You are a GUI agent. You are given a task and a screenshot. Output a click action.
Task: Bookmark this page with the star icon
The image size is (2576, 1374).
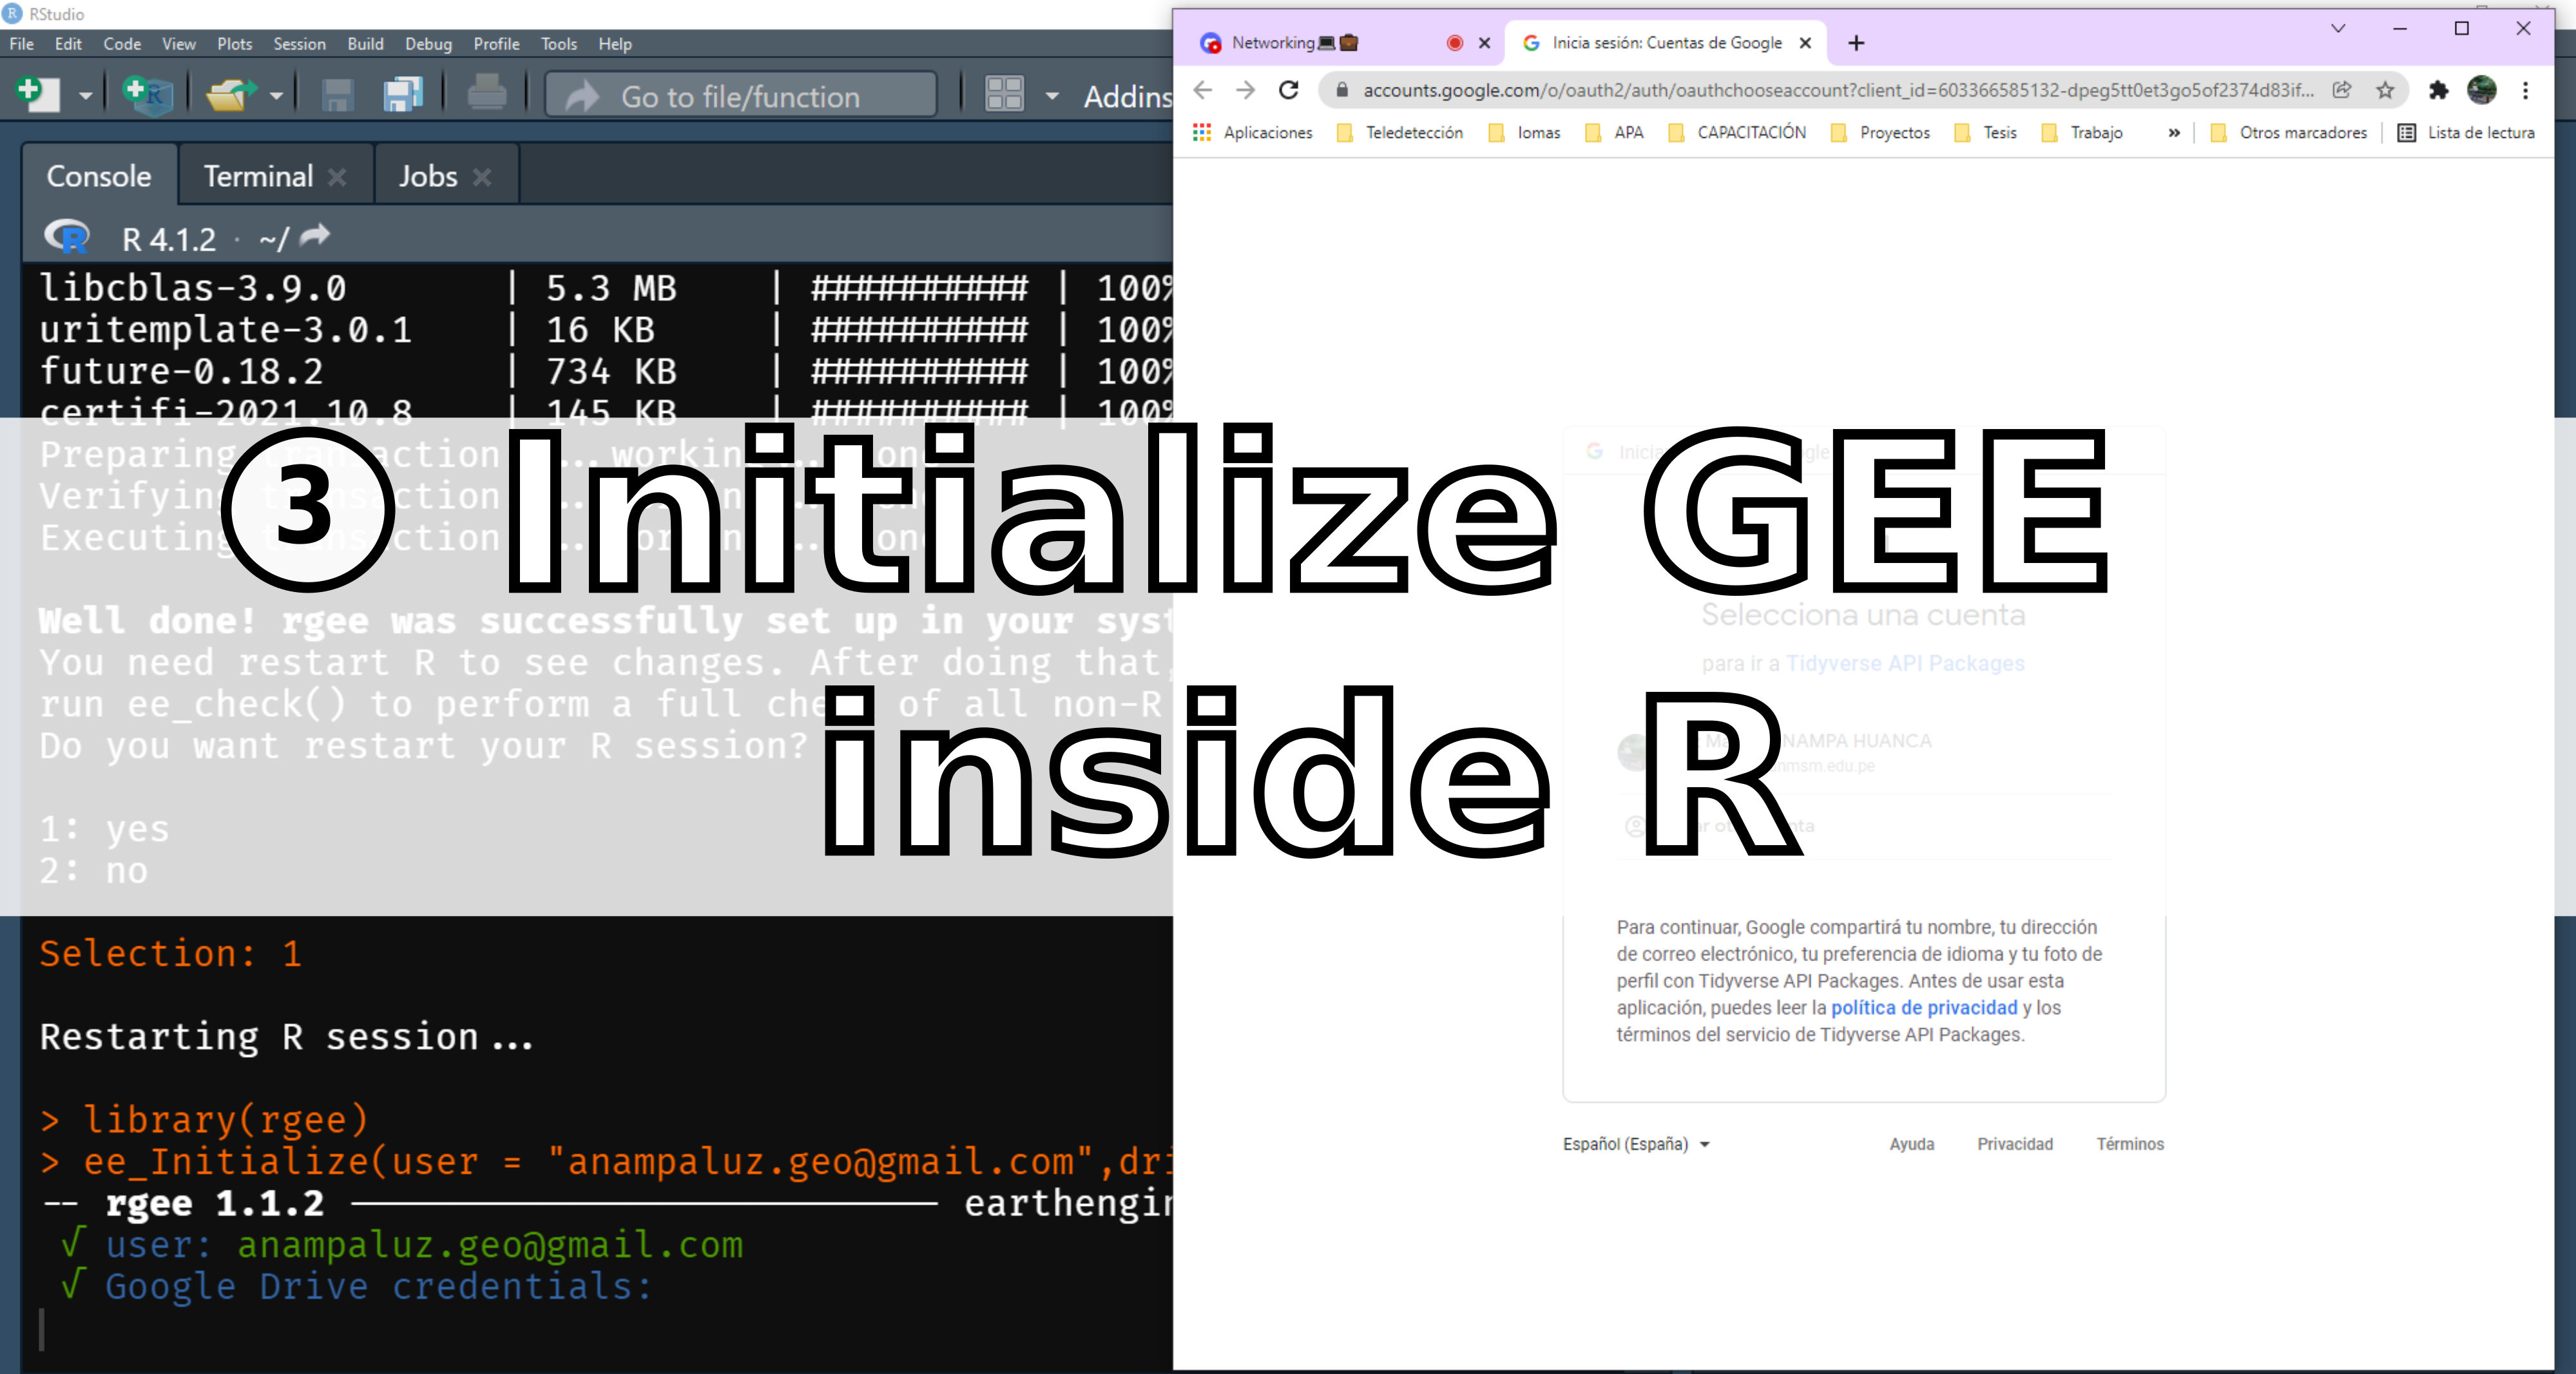(2385, 90)
